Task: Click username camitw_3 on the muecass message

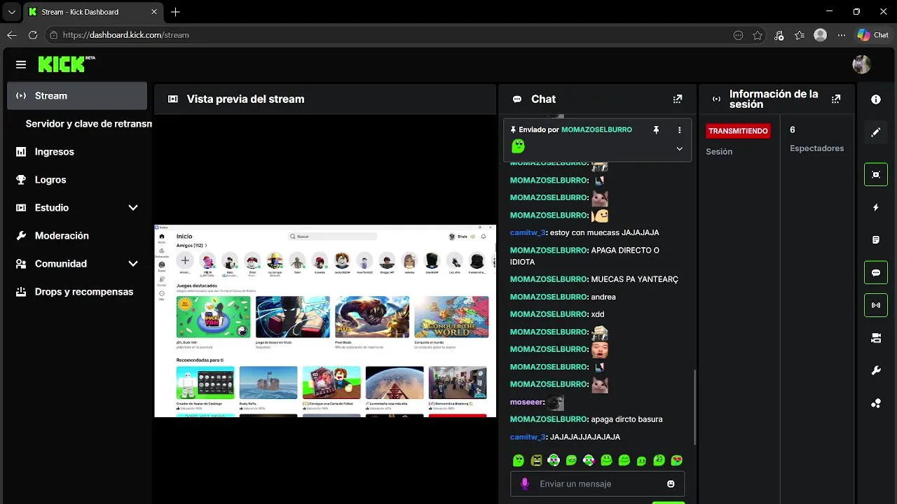Action: point(528,232)
